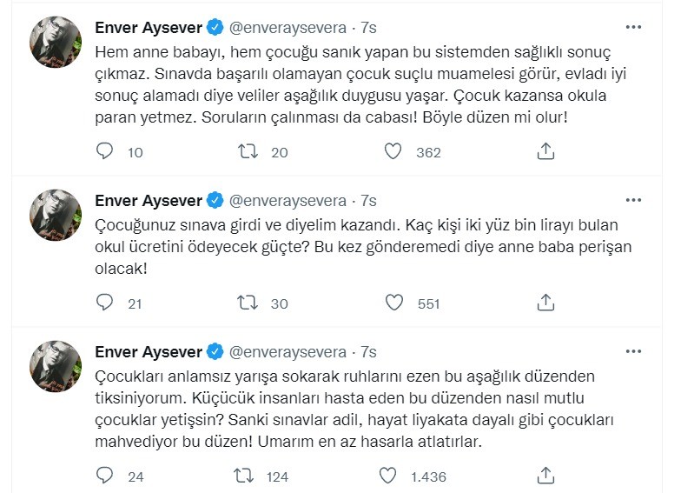This screenshot has height=493, width=694.
Task: Like the tweet with 362 likes
Action: click(x=393, y=151)
